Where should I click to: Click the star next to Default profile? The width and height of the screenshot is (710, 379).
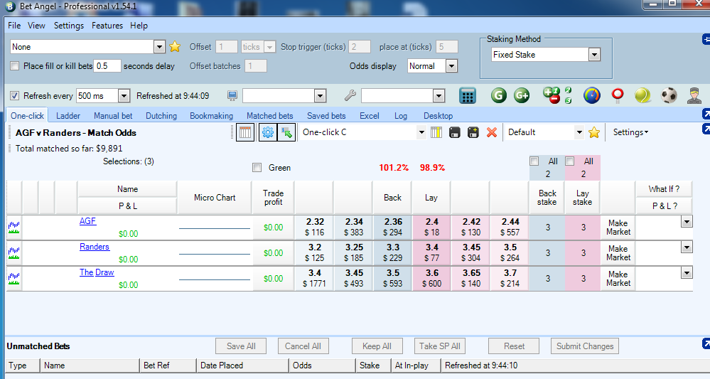click(594, 133)
